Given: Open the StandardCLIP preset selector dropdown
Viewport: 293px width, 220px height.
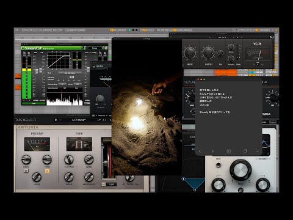Looking at the screenshot, I should pos(95,48).
